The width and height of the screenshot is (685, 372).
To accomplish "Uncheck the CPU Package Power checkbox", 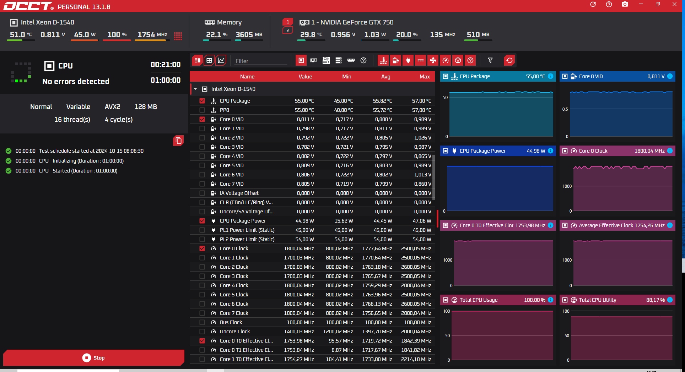I will 202,221.
